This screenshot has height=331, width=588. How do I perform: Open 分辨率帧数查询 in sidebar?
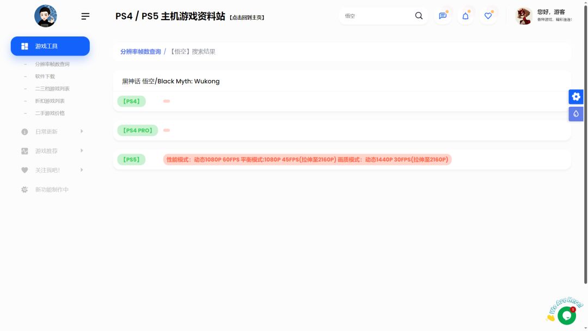(52, 64)
